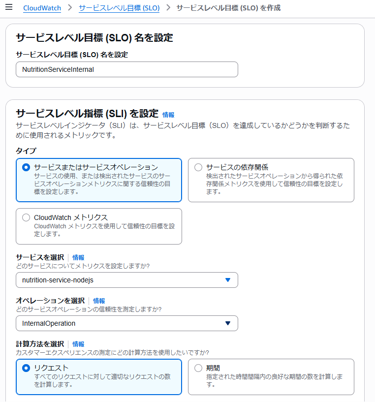
Task: Select サービスまたはサービスオペレーション radio option
Action: (27, 167)
